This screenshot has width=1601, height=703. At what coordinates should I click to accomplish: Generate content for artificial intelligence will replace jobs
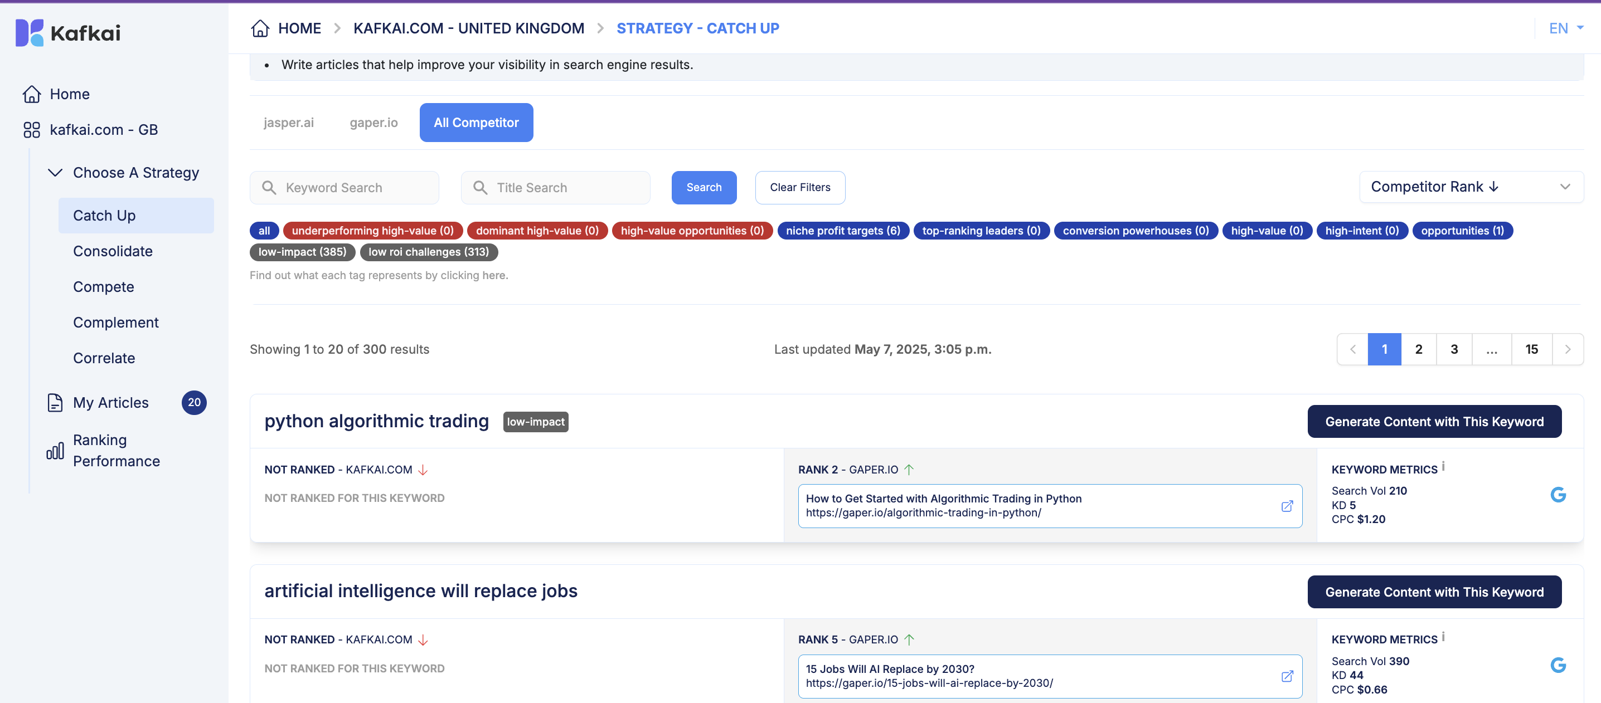point(1434,592)
